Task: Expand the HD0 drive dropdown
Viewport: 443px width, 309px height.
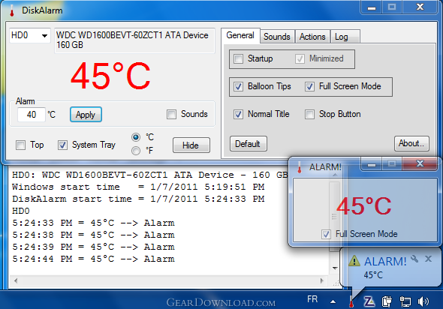Action: (30, 35)
